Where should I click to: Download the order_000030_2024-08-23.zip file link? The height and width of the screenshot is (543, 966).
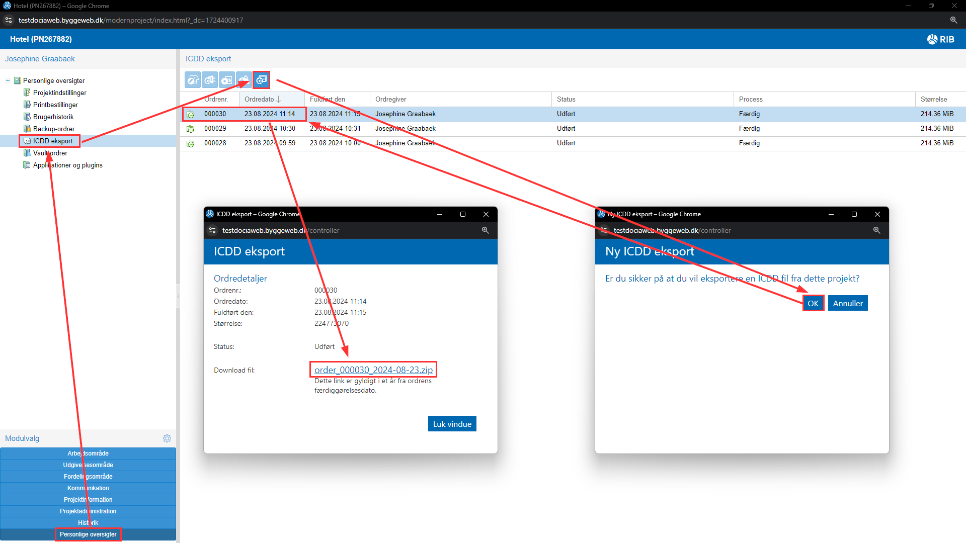(373, 370)
